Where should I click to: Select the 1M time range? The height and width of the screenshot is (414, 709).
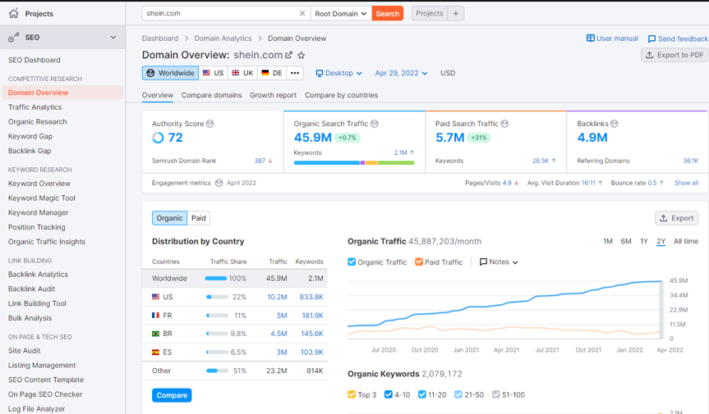click(x=608, y=241)
